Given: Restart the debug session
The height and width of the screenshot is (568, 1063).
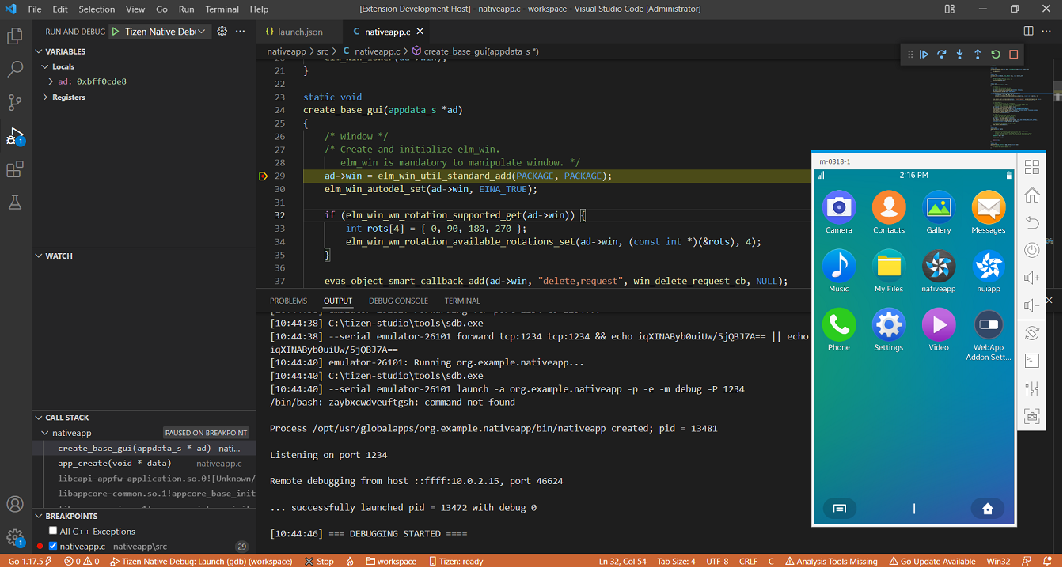Looking at the screenshot, I should point(995,54).
